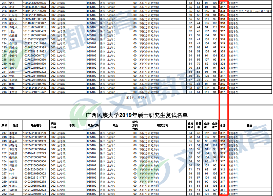Select the name 成佳鑫
The width and height of the screenshot is (273, 196).
[x=13, y=35]
